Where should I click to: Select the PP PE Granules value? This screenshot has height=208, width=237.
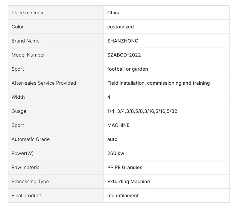[x=125, y=167]
